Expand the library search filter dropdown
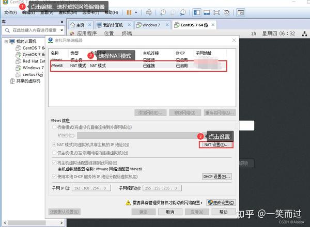 62,30
